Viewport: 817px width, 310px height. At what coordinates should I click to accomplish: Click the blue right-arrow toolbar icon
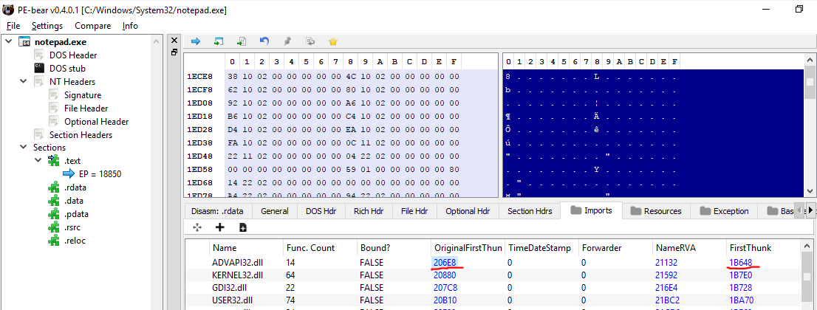click(x=196, y=41)
